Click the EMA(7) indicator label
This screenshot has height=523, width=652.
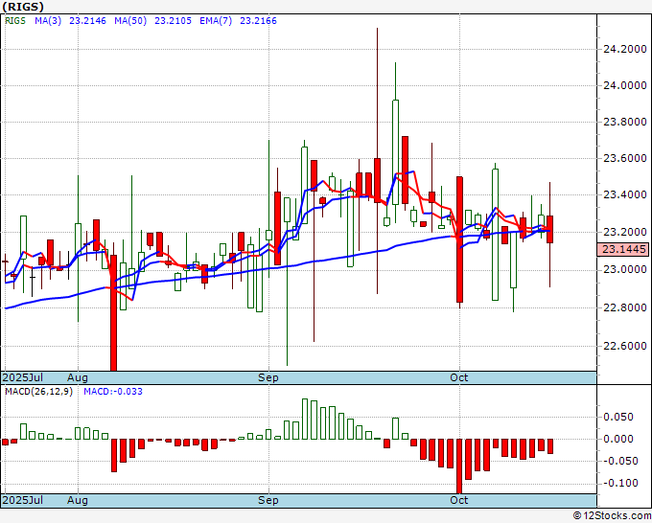(216, 21)
